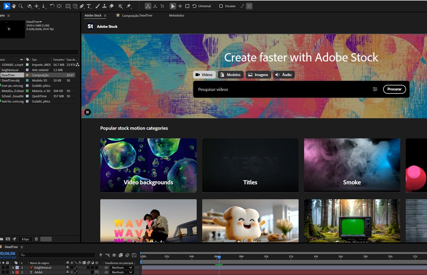Click the Universal rotate gizmo option
427x275 pixels.
(202, 6)
